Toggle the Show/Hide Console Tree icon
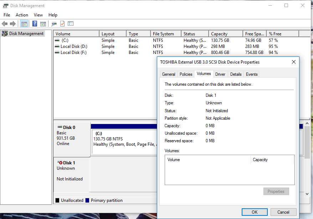Image resolution: width=313 pixels, height=219 pixels. click(24, 24)
